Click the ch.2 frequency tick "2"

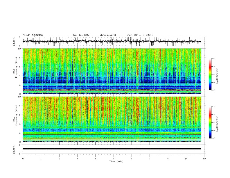[x=20, y=133]
